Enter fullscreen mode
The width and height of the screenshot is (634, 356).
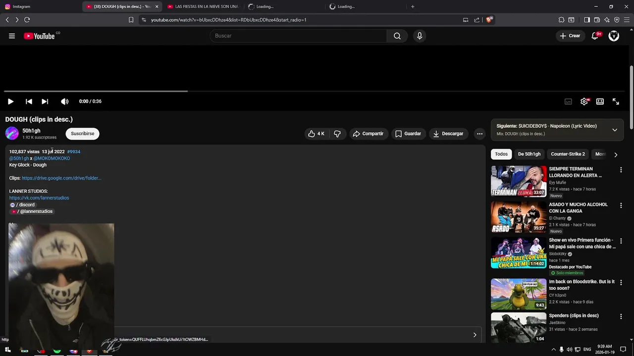click(616, 101)
